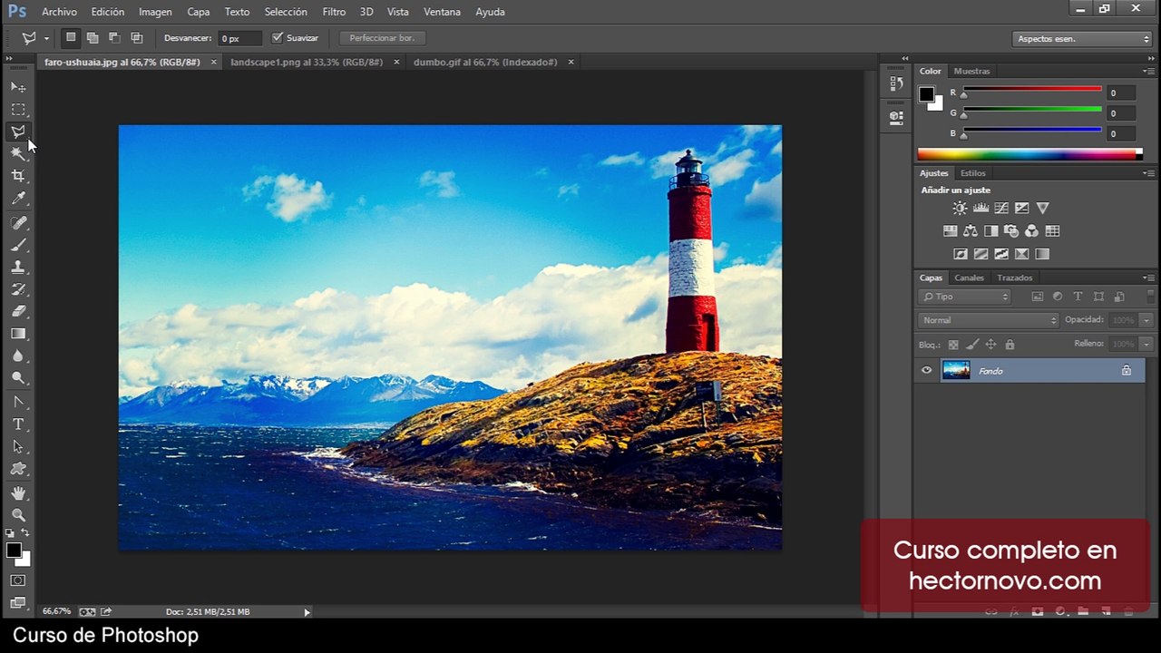1161x653 pixels.
Task: Select Subtract from selection mode
Action: click(114, 38)
